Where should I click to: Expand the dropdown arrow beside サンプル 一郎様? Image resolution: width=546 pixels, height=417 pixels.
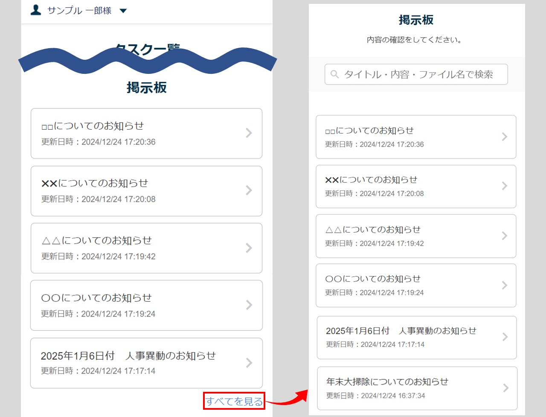pyautogui.click(x=123, y=11)
